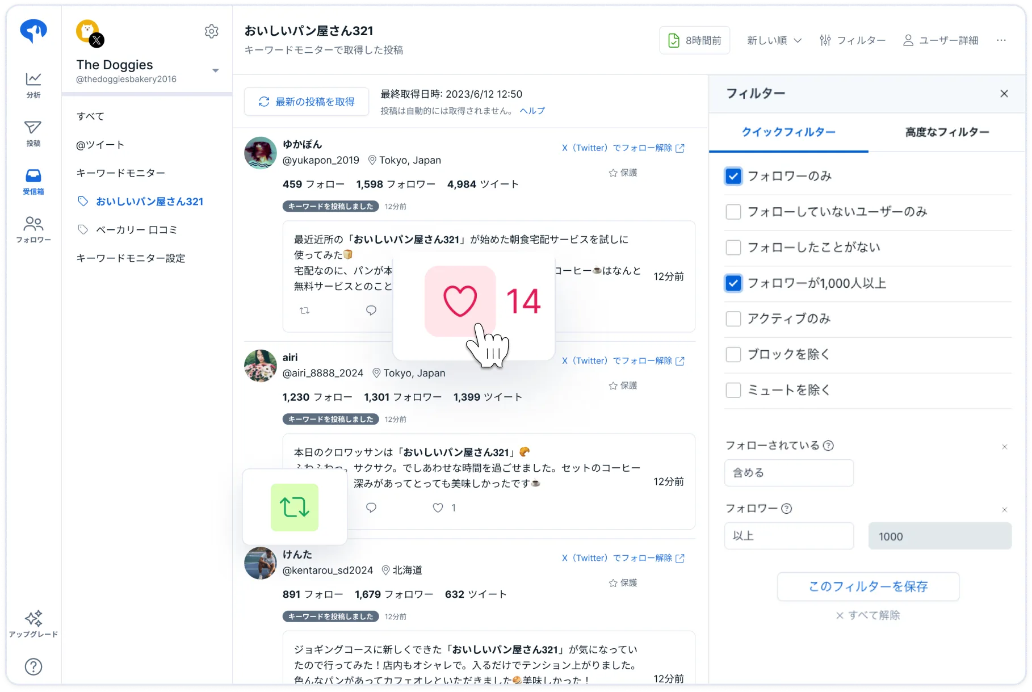Switch to the 高度なフィルター tab

click(947, 132)
